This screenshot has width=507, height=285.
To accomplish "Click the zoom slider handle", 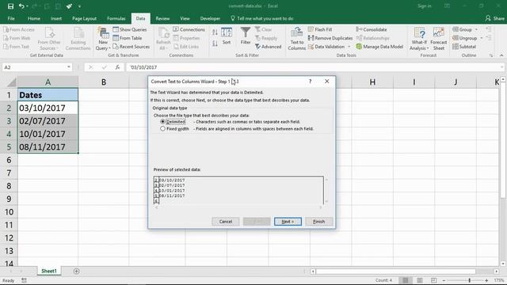I will tap(469, 280).
